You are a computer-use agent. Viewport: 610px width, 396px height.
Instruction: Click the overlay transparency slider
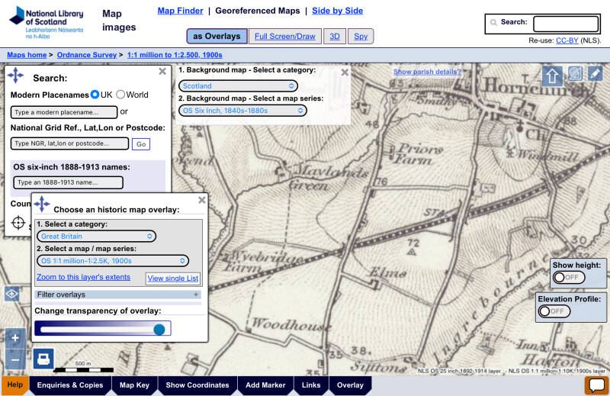click(102, 329)
